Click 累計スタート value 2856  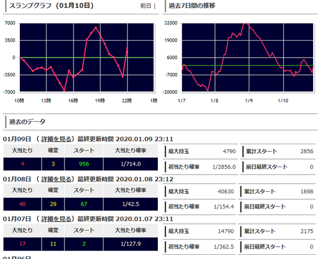(307, 152)
